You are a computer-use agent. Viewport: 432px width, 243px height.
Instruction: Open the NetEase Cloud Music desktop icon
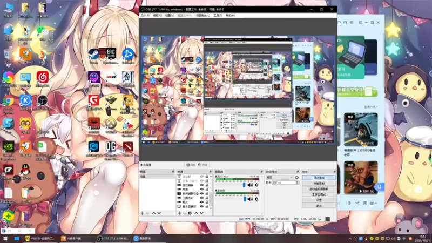click(x=43, y=79)
